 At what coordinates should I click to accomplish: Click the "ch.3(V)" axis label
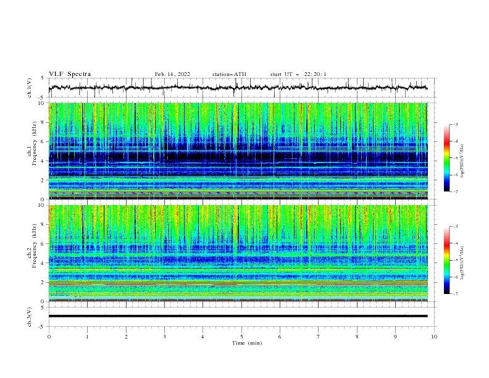(x=30, y=317)
